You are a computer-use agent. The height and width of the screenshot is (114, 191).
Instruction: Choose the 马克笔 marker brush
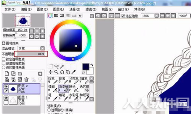coord(74,80)
